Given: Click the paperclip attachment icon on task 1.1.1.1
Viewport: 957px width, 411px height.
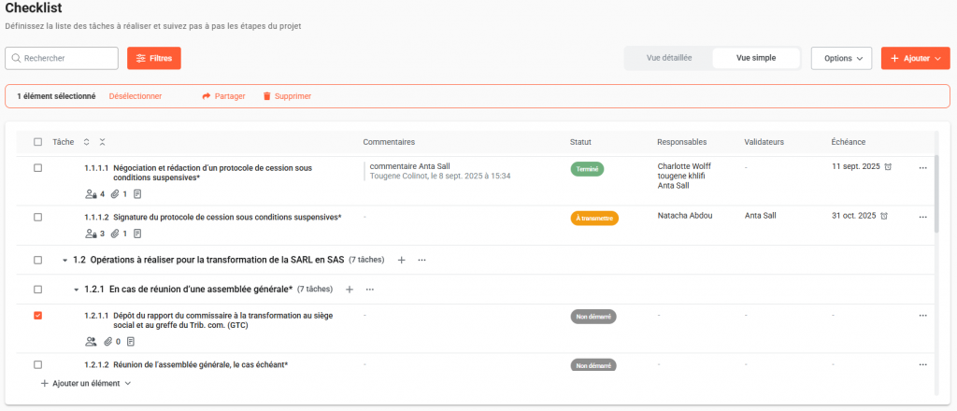Looking at the screenshot, I should pos(115,194).
